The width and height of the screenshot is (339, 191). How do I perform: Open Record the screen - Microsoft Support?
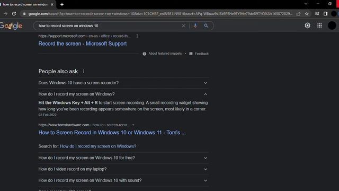pyautogui.click(x=83, y=44)
